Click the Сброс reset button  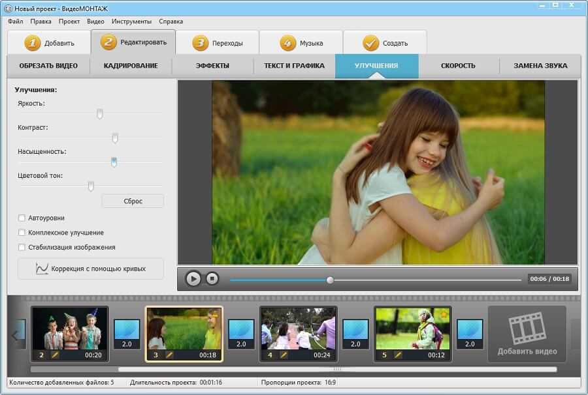click(x=133, y=201)
